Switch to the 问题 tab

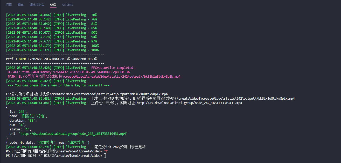9,4
